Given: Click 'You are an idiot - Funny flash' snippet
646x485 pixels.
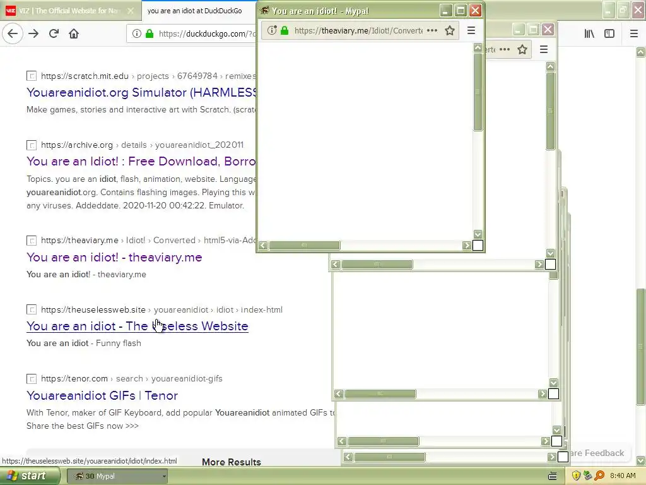Looking at the screenshot, I should 84,343.
